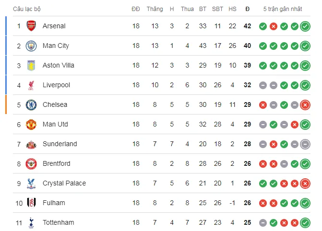Click the Fulham club crest icon
This screenshot has width=322, height=231.
click(31, 203)
